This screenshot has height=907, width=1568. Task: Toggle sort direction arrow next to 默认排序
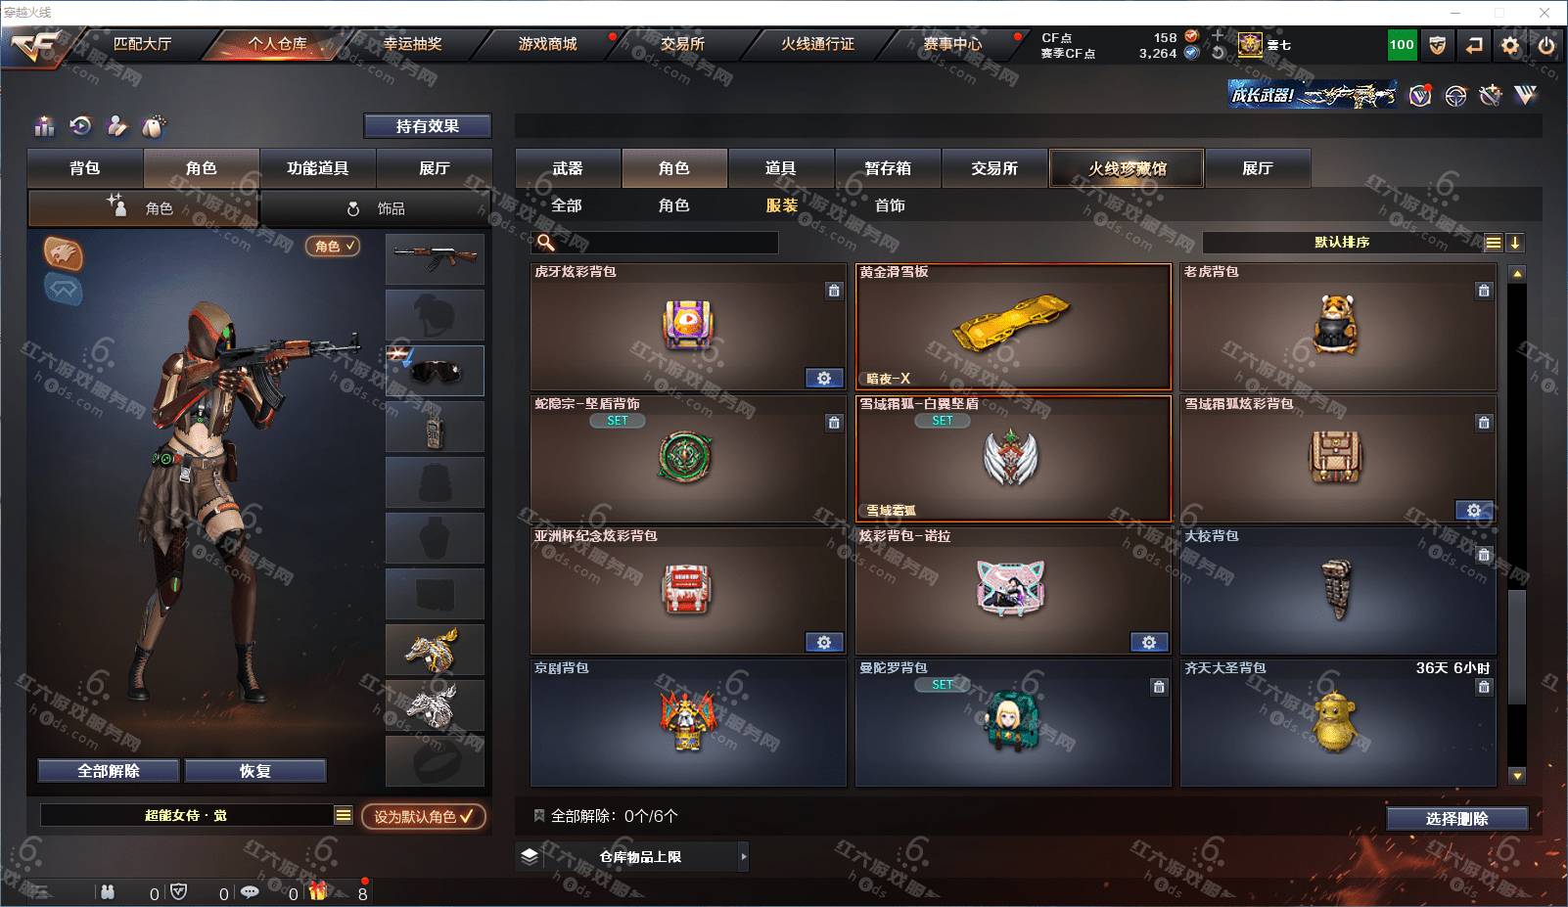point(1515,243)
